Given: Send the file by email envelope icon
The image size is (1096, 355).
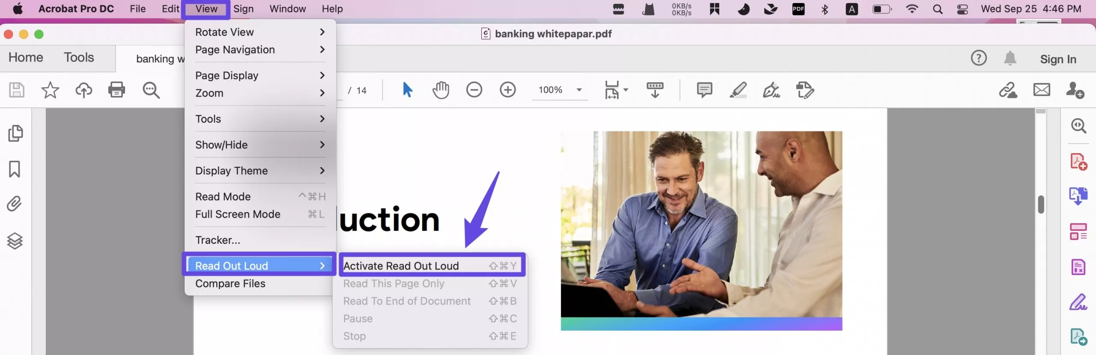Looking at the screenshot, I should pyautogui.click(x=1042, y=90).
